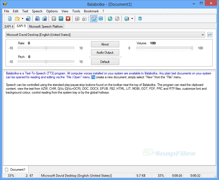The height and width of the screenshot is (180, 219).
Task: Click the About button
Action: (105, 44)
